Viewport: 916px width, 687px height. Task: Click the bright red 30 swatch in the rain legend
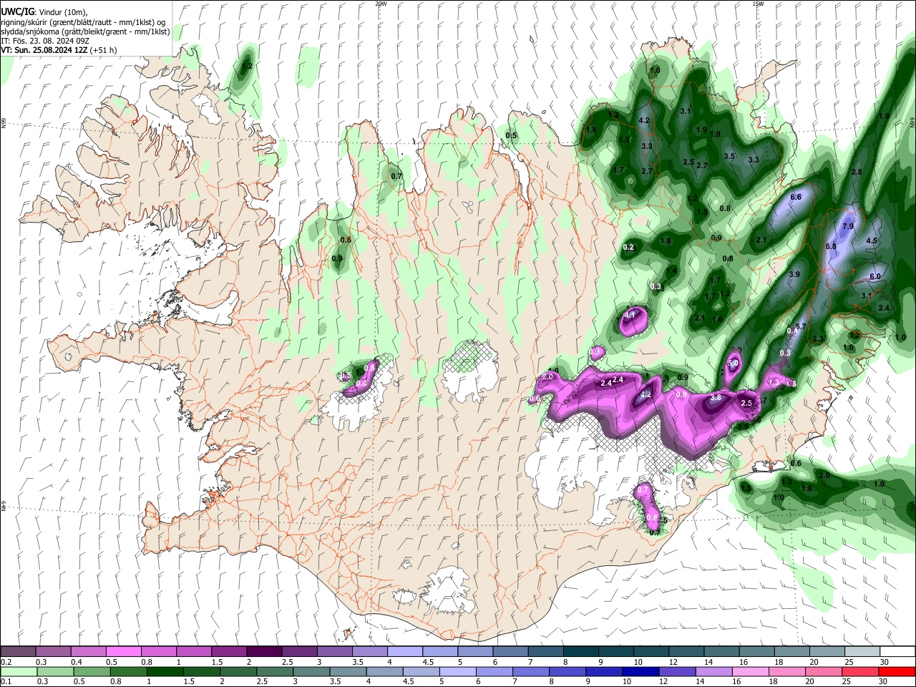tap(897, 671)
